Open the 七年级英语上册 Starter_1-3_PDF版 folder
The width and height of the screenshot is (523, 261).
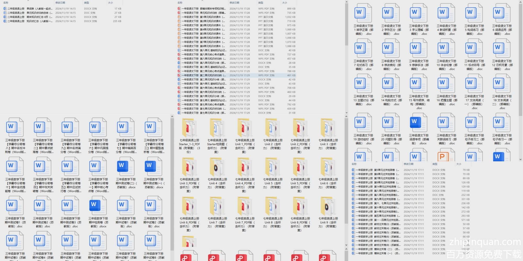click(x=189, y=128)
